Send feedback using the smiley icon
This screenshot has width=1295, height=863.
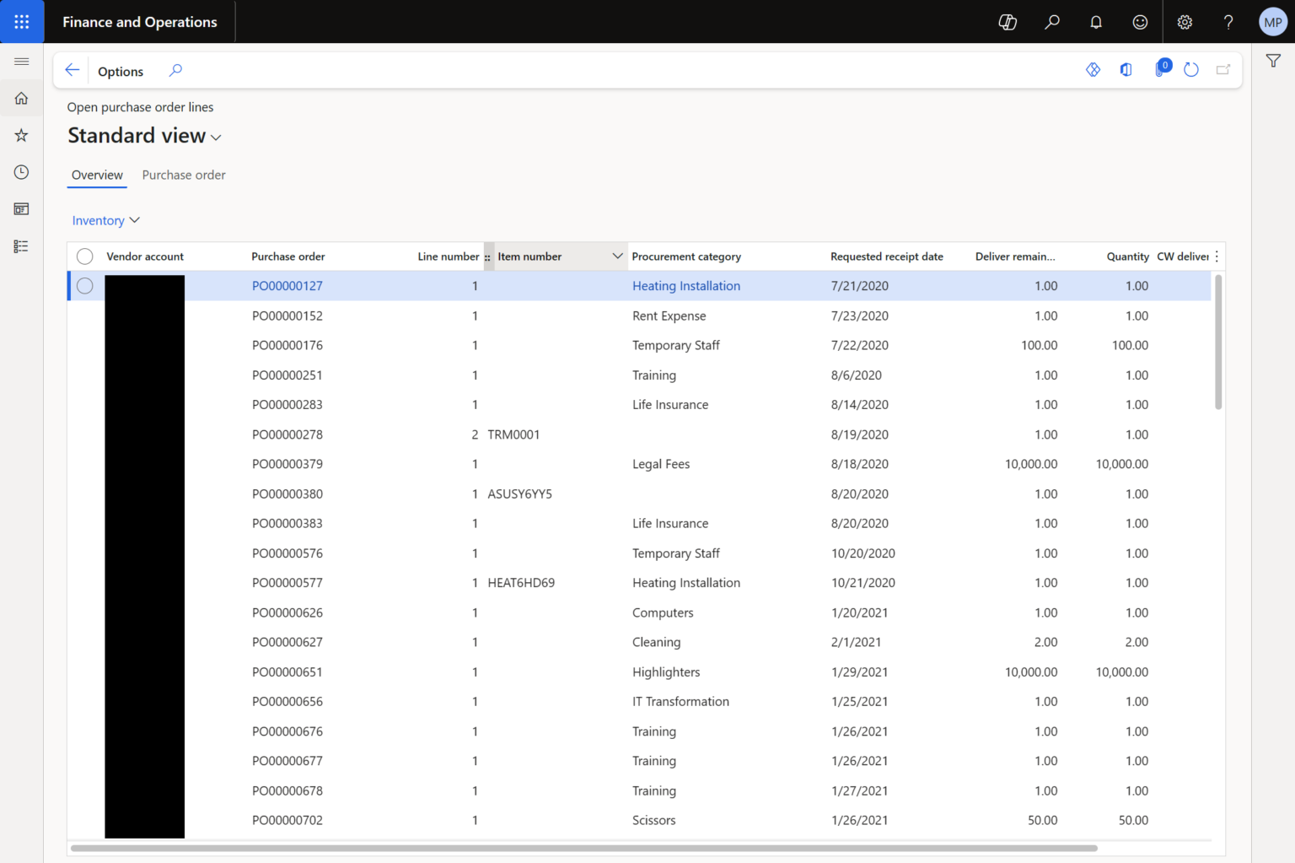coord(1140,22)
